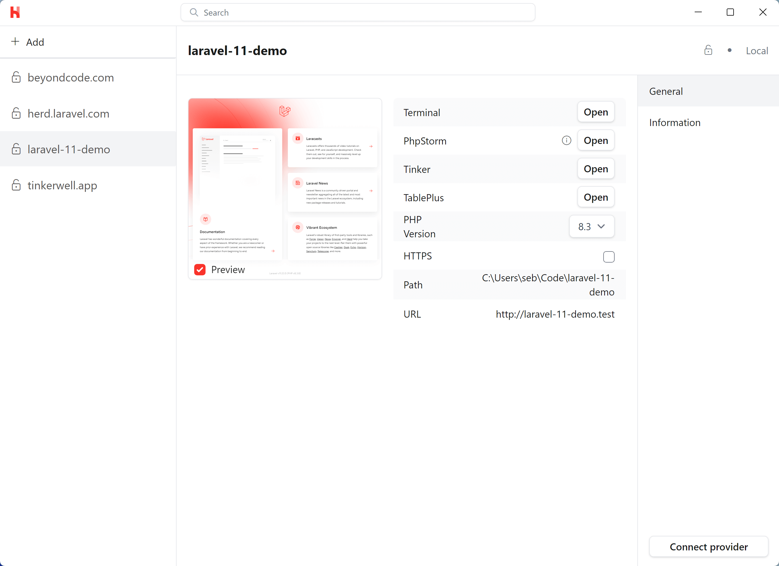The width and height of the screenshot is (779, 566).
Task: Click lock icon beside beyondcode.com
Action: (x=16, y=77)
